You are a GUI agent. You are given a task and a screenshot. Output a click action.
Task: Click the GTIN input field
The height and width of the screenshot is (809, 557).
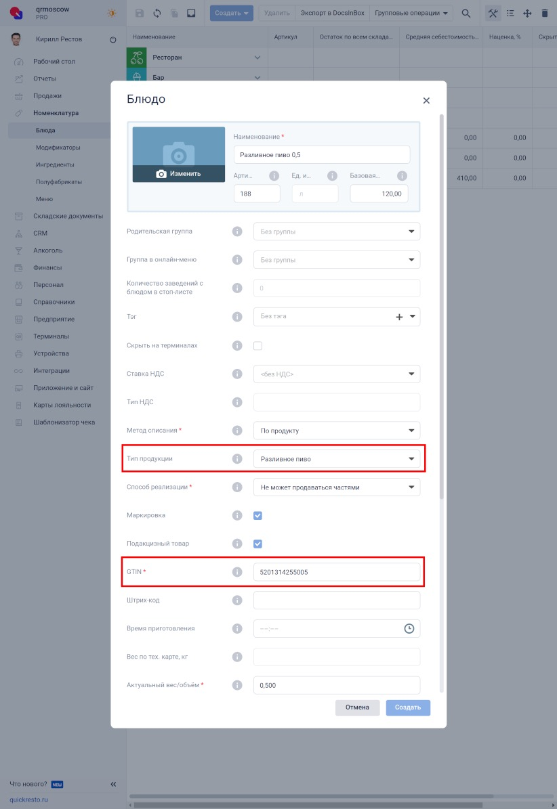pos(337,571)
